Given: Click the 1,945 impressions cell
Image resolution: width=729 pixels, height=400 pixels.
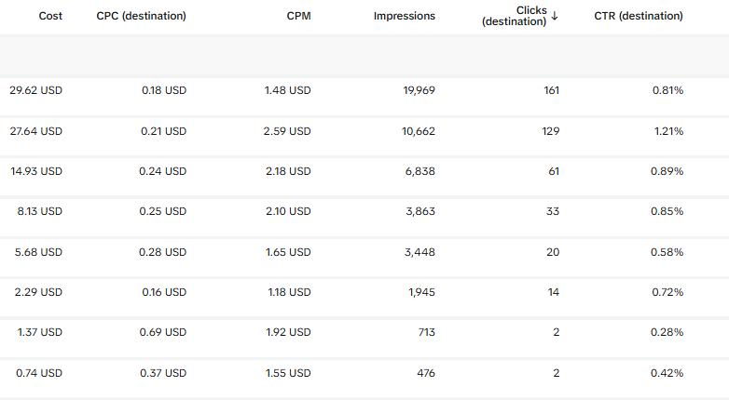Looking at the screenshot, I should [421, 292].
